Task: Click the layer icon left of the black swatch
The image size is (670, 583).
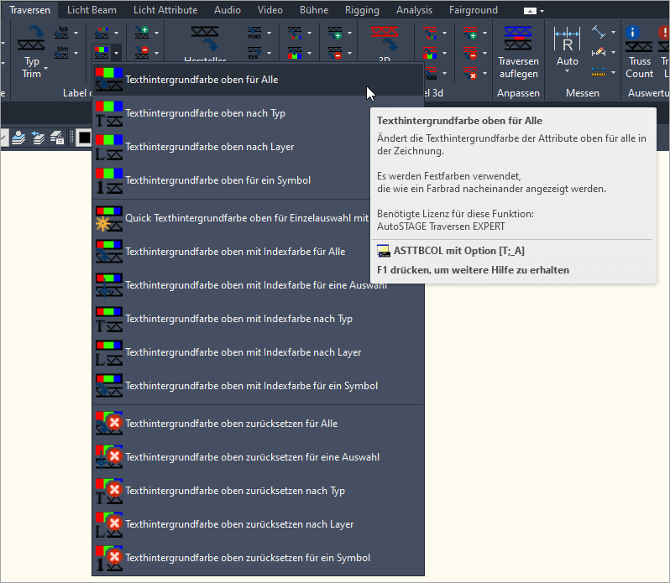Action: [x=58, y=138]
